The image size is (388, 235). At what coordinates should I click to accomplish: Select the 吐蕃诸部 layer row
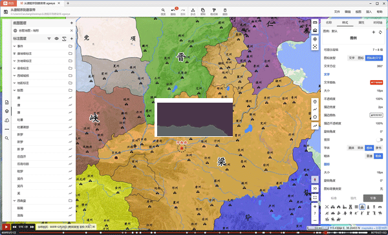43,127
